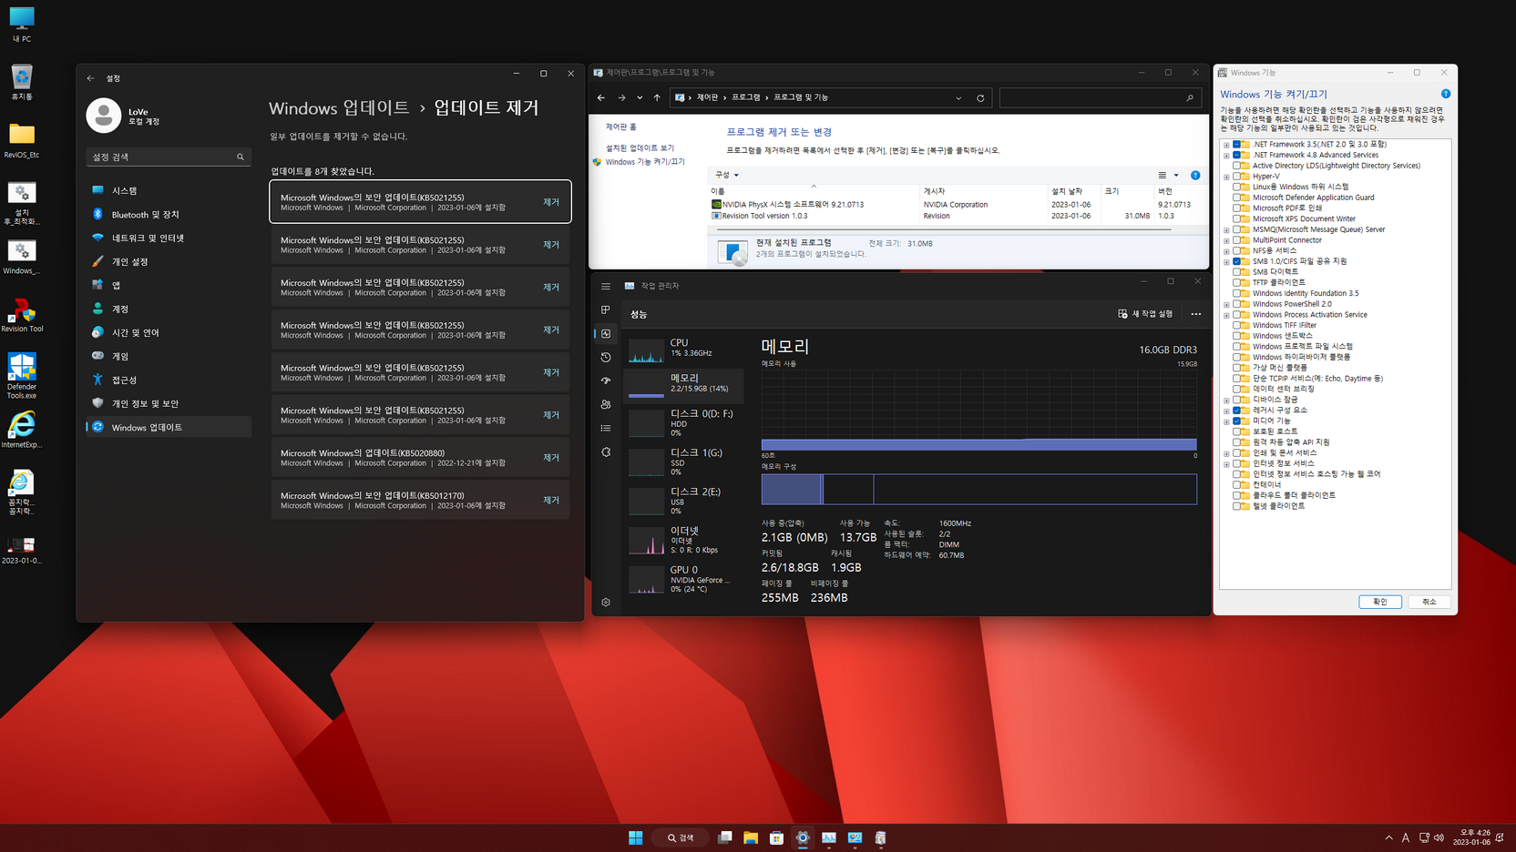Viewport: 1516px width, 852px height.
Task: Click search box in Control Panel window
Action: click(x=1099, y=97)
